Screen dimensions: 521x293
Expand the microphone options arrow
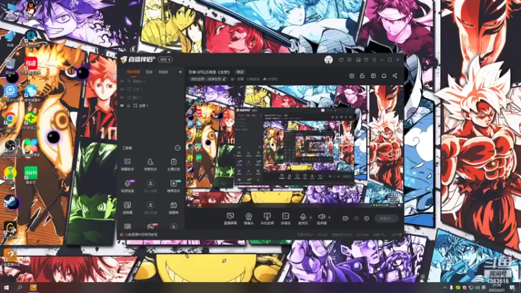(311, 217)
